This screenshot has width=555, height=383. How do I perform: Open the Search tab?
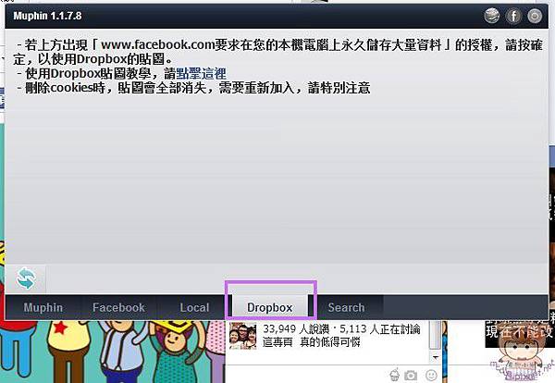[346, 307]
